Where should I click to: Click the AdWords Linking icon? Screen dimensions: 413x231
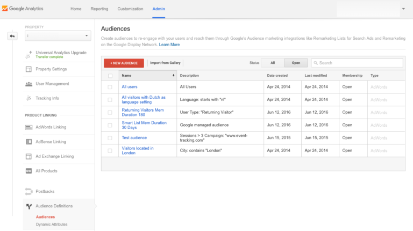click(29, 127)
